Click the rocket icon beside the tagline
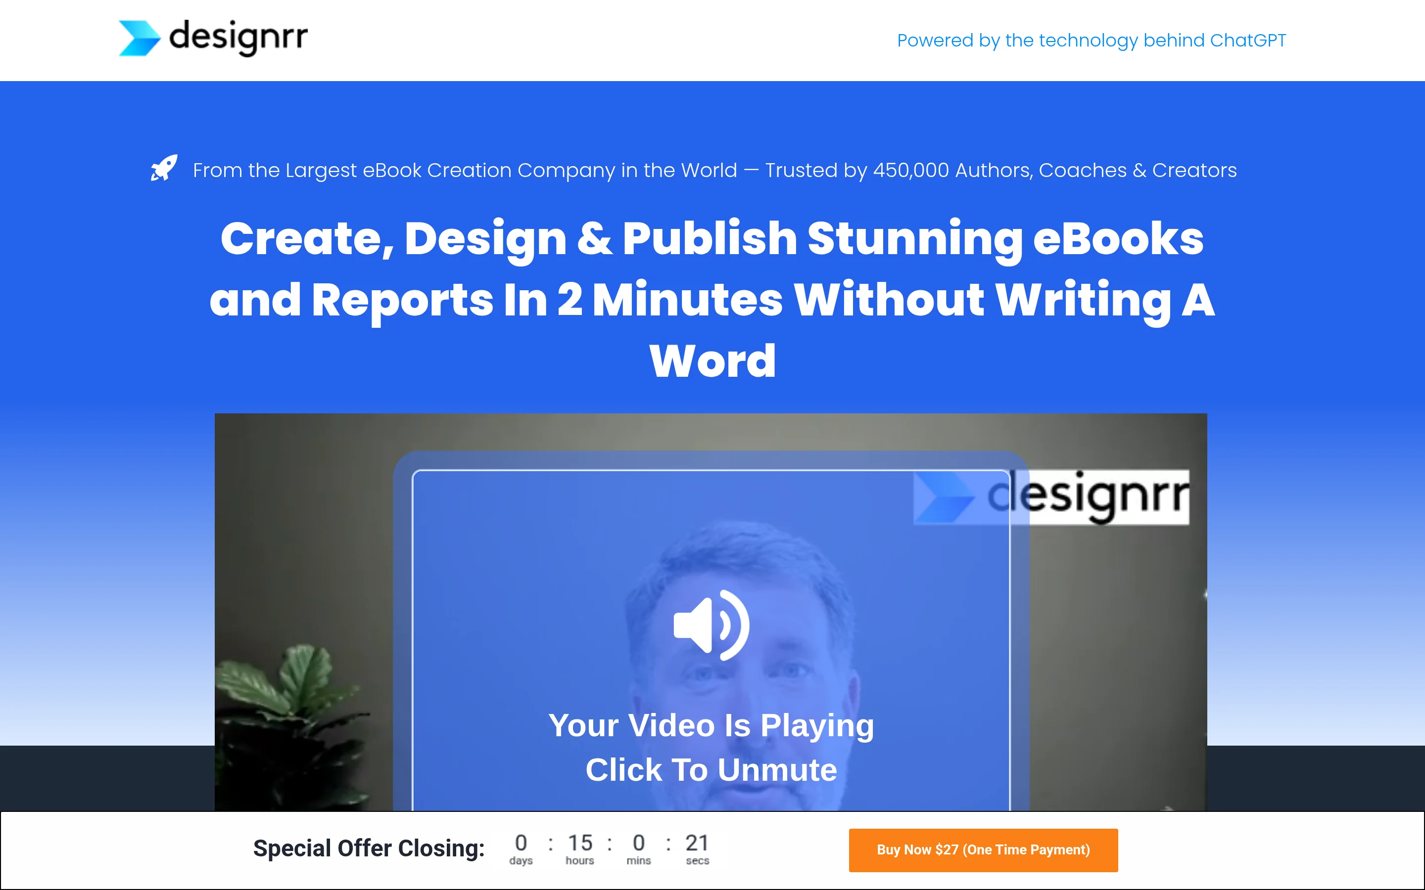 tap(164, 168)
